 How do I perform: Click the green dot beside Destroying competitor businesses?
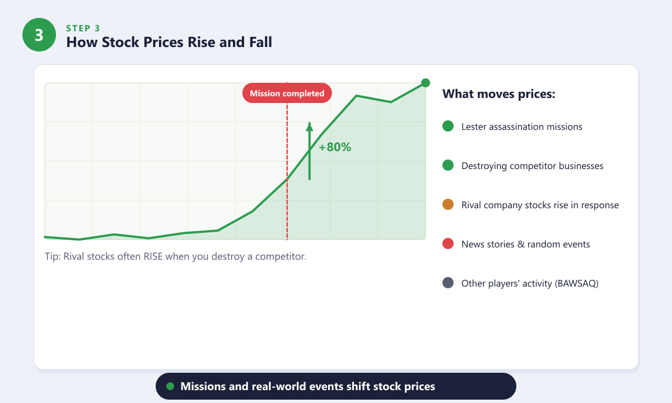[x=448, y=166]
